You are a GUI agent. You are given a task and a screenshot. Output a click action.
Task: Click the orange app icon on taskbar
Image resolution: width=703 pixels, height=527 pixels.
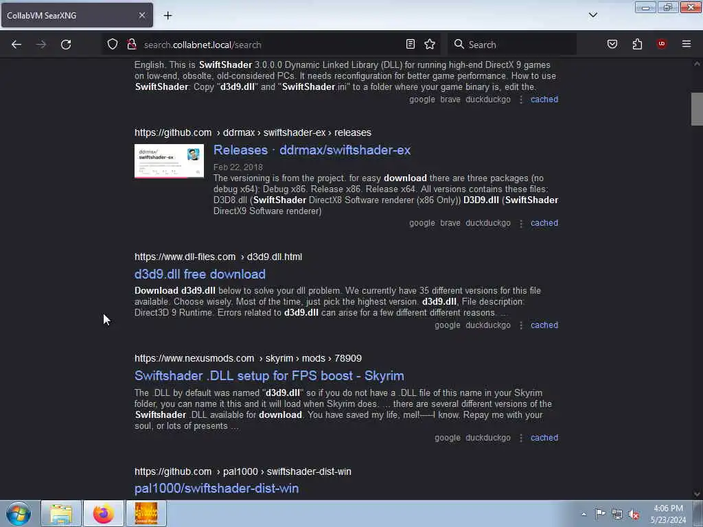click(146, 513)
